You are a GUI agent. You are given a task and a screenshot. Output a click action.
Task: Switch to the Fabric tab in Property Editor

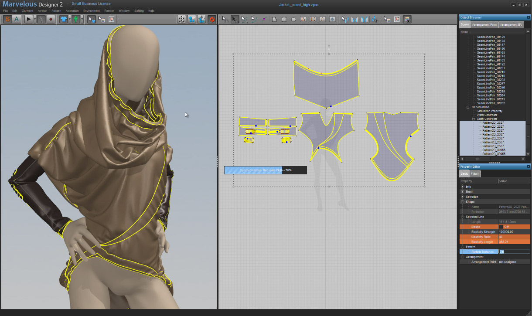475,174
